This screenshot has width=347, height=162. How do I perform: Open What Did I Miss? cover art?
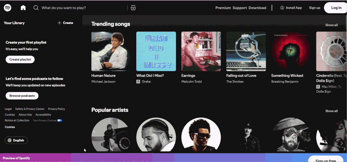point(156,51)
